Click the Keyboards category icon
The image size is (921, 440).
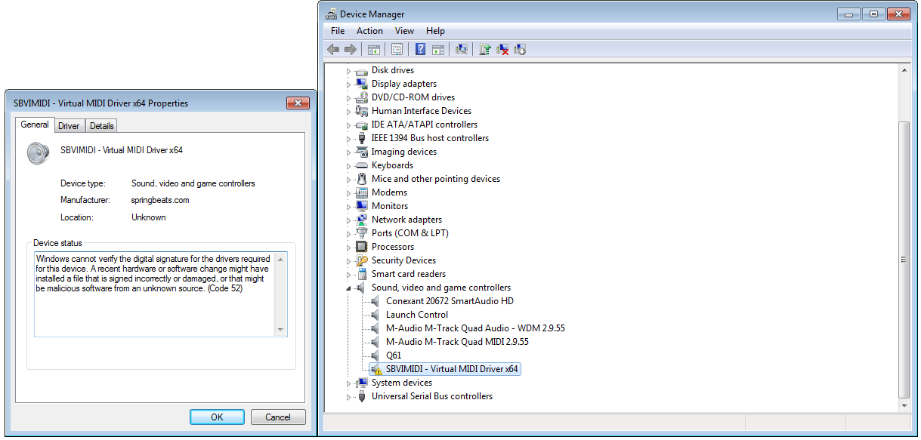(x=361, y=165)
